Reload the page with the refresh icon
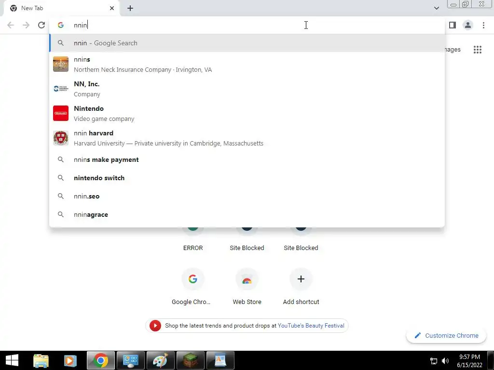 41,25
